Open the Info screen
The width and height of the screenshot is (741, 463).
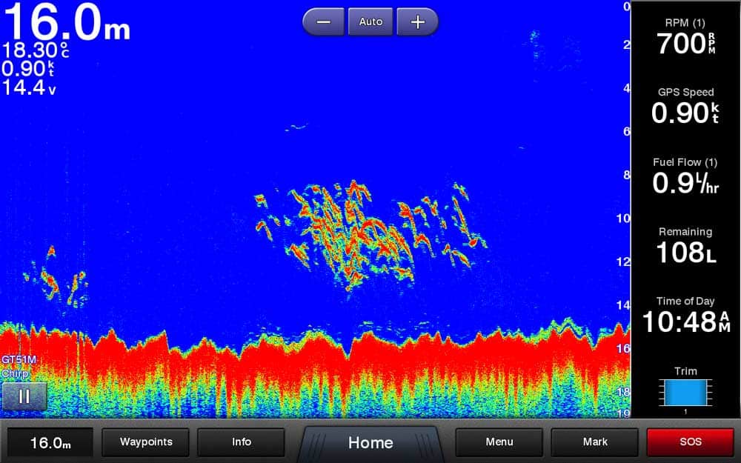[241, 442]
